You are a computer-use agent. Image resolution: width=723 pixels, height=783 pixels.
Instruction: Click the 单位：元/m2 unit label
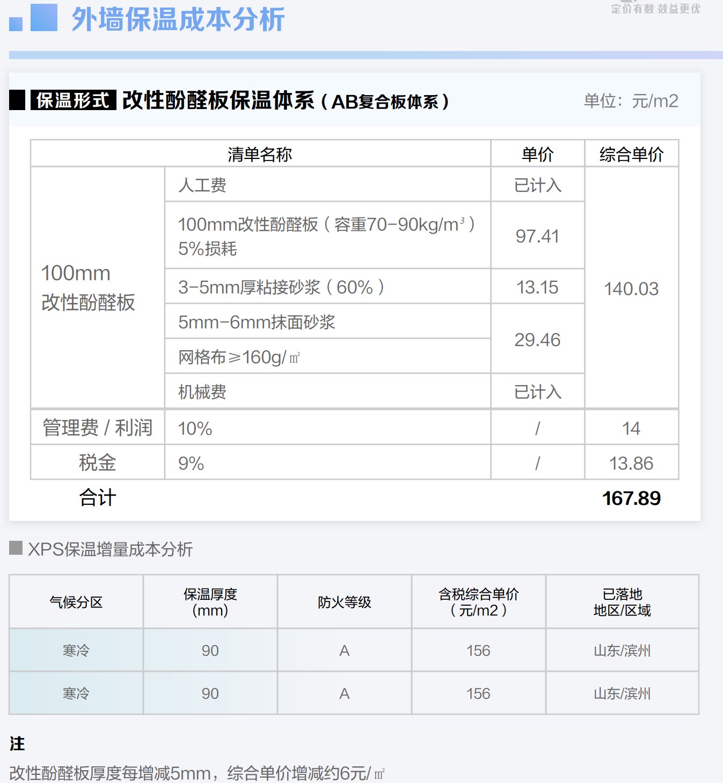[x=631, y=101]
